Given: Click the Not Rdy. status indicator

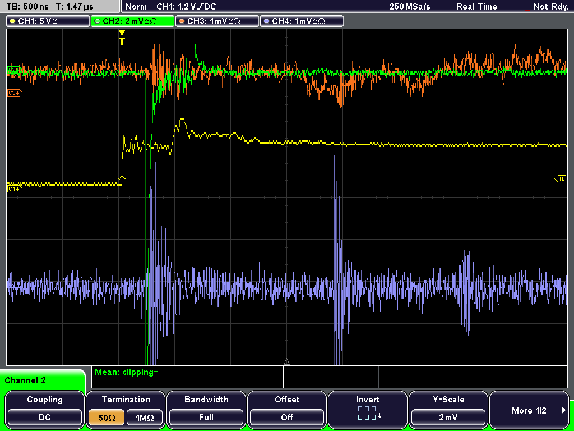Looking at the screenshot, I should [x=550, y=7].
